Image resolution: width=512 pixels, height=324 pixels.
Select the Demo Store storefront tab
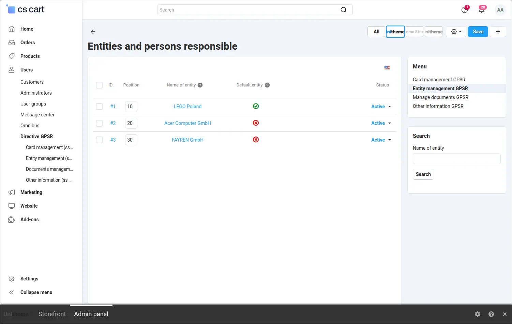tap(415, 32)
